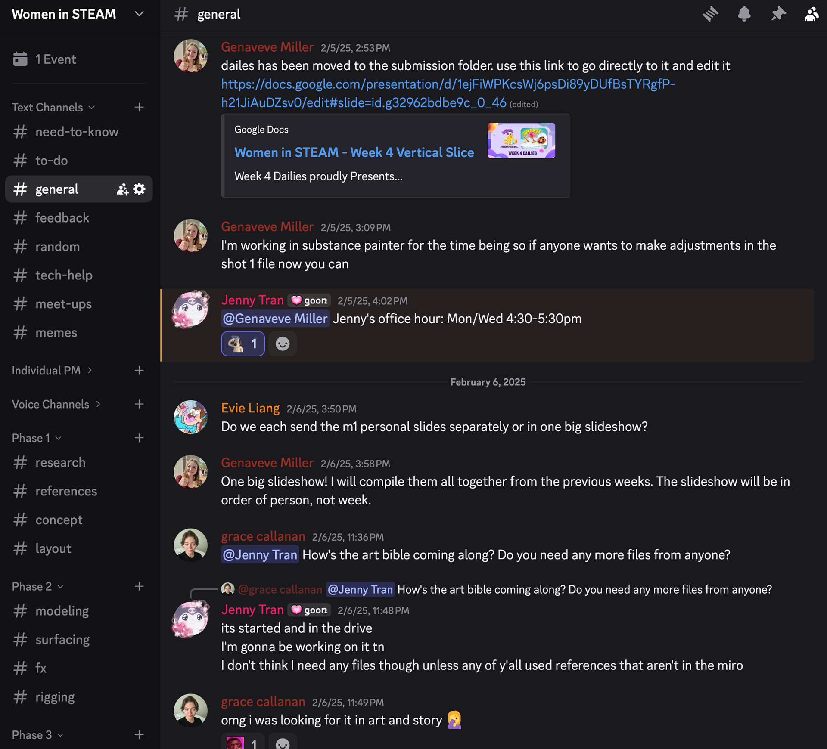Create a channel in Text Channels

click(139, 107)
